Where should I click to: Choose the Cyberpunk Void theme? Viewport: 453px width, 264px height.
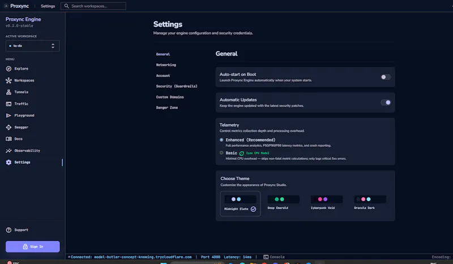click(x=327, y=203)
